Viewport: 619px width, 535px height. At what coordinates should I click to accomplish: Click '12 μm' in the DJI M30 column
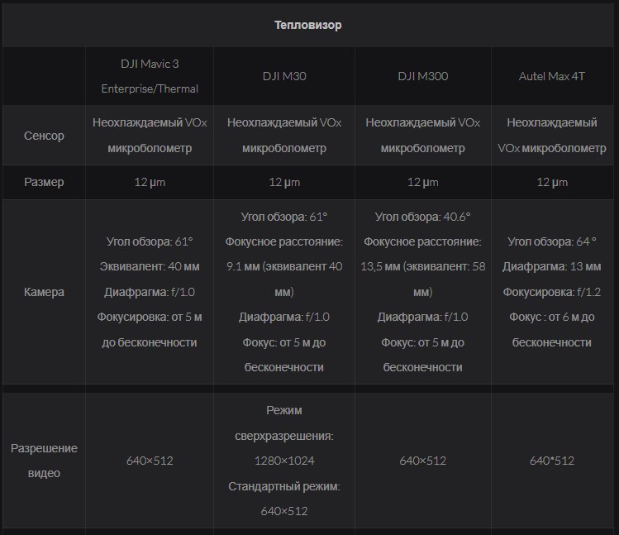[284, 182]
